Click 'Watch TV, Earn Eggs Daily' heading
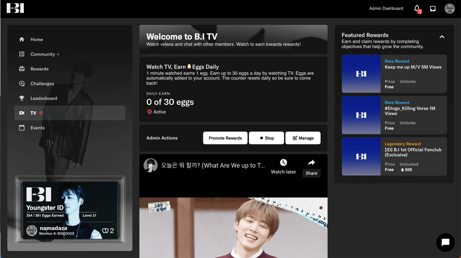461x258 pixels. (183, 67)
